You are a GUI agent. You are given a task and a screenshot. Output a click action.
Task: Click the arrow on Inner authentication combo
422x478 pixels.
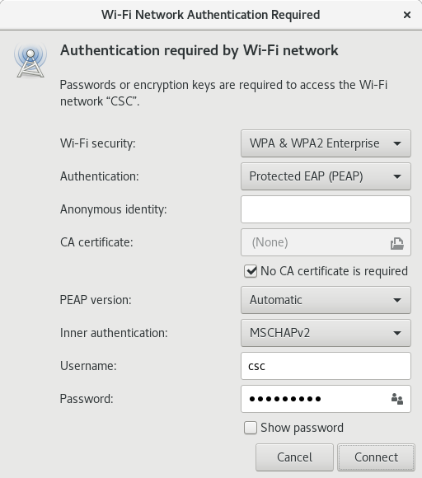point(397,333)
